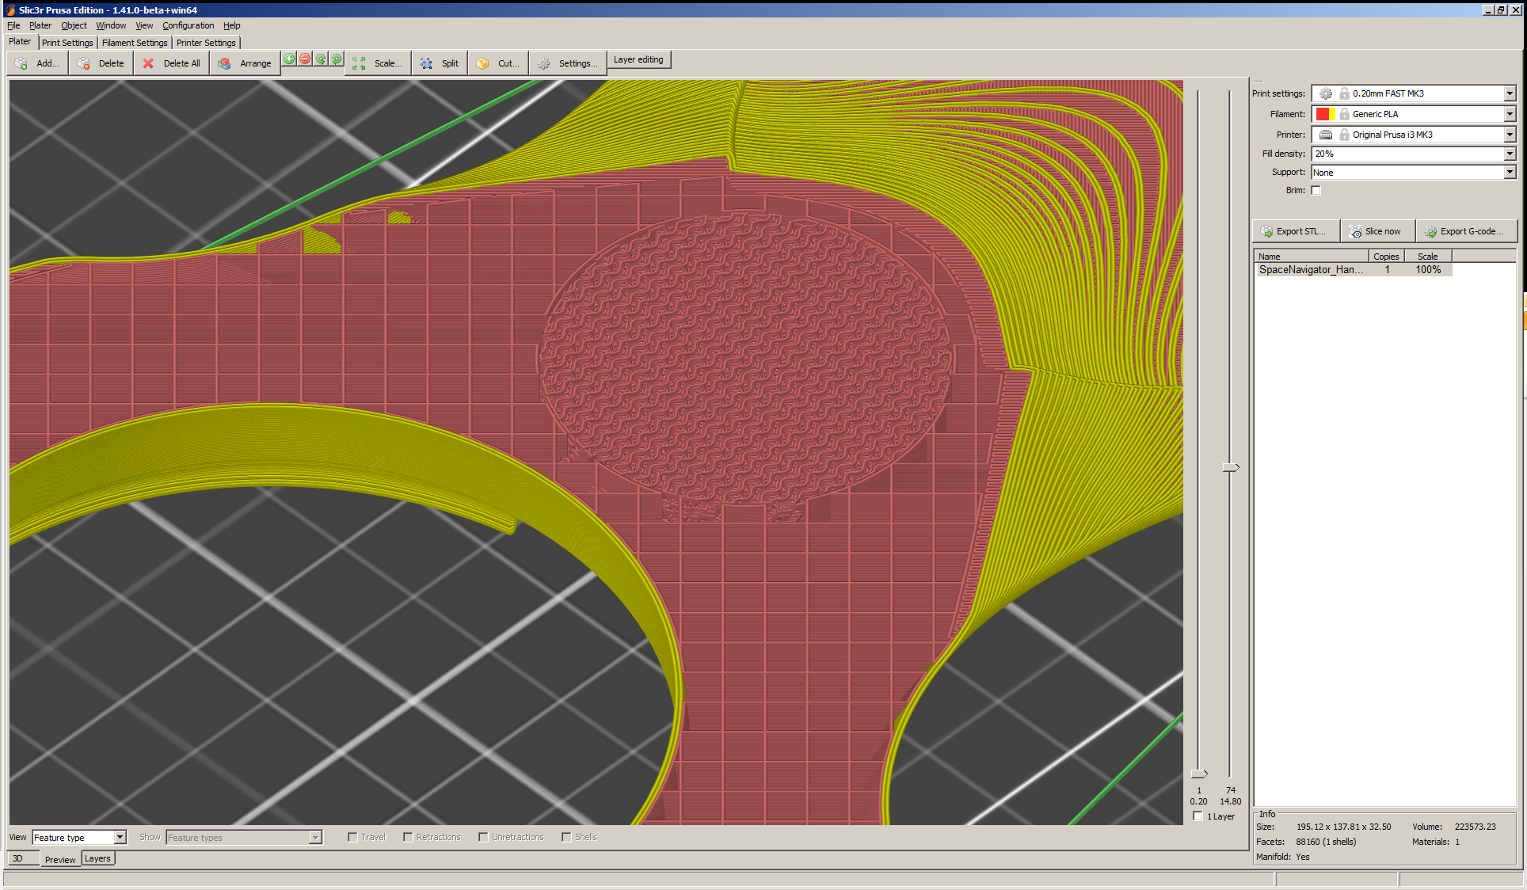Viewport: 1527px width, 890px height.
Task: Click the rotate counter-clockwise icon
Action: [321, 59]
